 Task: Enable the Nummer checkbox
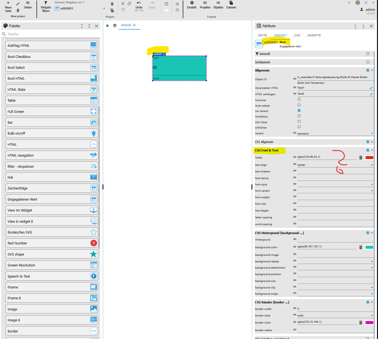click(299, 99)
